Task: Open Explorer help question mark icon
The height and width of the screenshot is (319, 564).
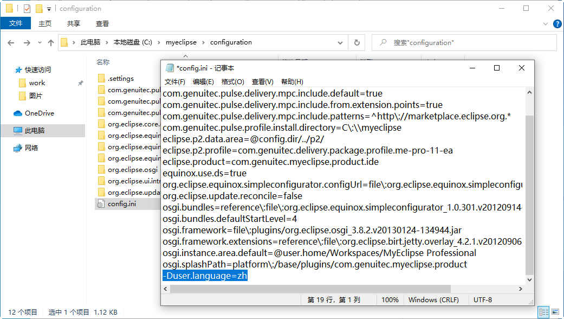Action: click(x=557, y=24)
